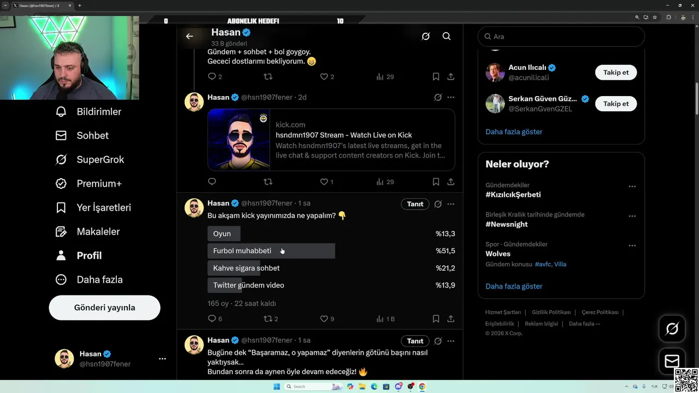Open more options on the kick.com post
Image resolution: width=699 pixels, height=393 pixels.
click(x=451, y=98)
